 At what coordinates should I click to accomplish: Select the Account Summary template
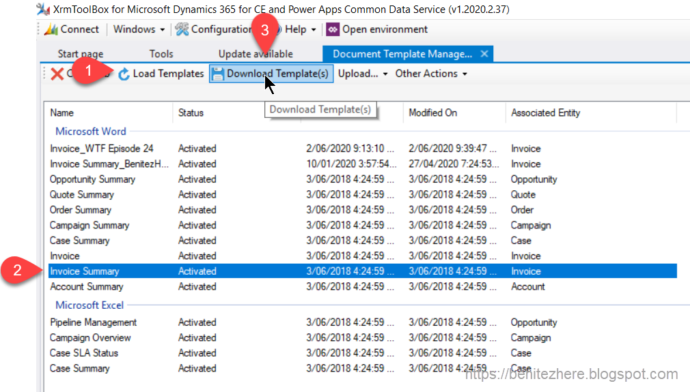coord(87,286)
